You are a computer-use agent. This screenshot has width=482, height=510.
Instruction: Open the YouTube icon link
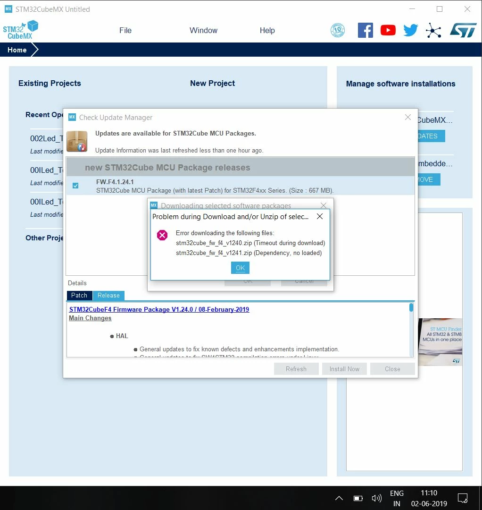pyautogui.click(x=388, y=30)
